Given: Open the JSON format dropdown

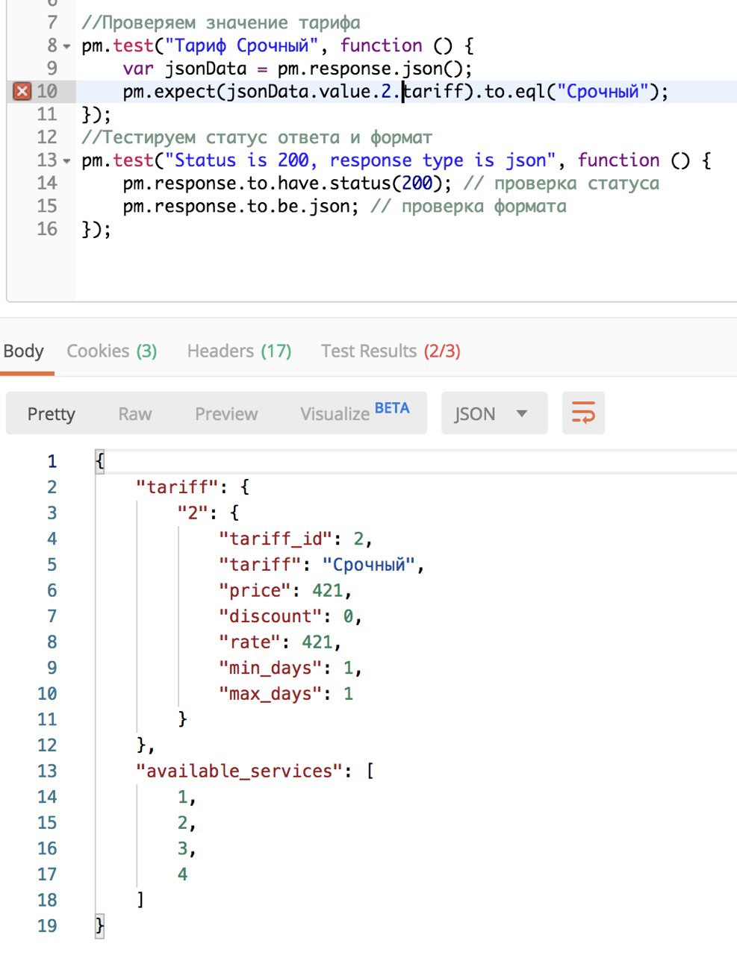Looking at the screenshot, I should pyautogui.click(x=494, y=413).
